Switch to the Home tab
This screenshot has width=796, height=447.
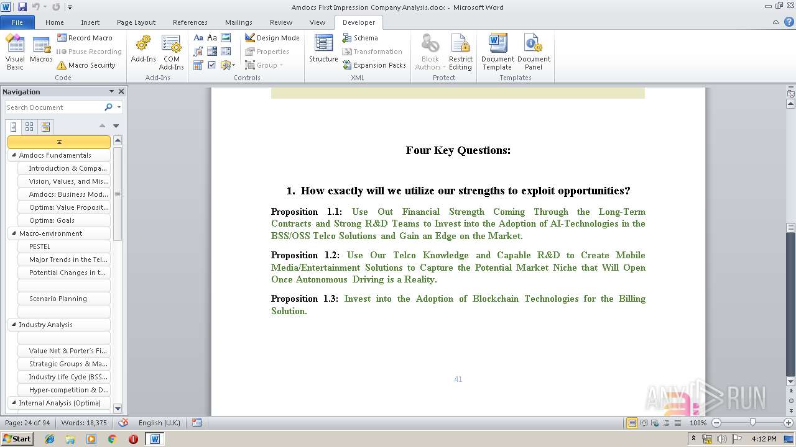[x=55, y=22]
